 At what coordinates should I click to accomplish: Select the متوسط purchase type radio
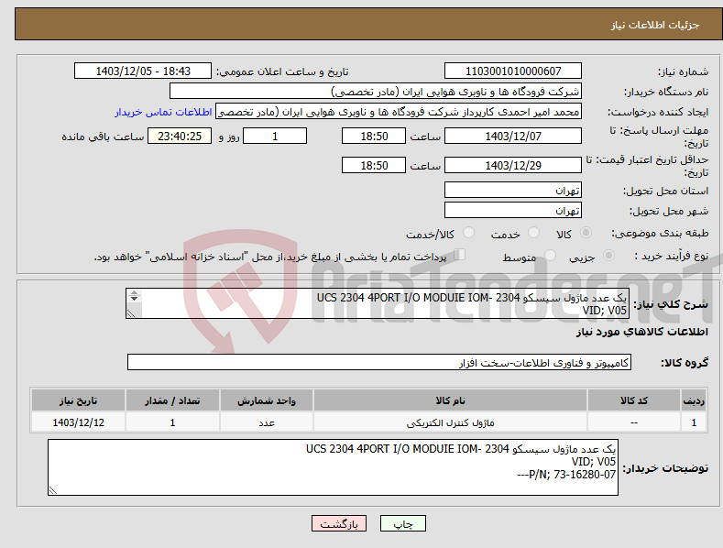[x=550, y=256]
